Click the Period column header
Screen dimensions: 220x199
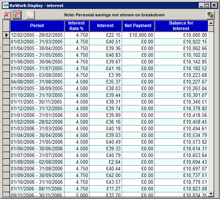point(37,26)
